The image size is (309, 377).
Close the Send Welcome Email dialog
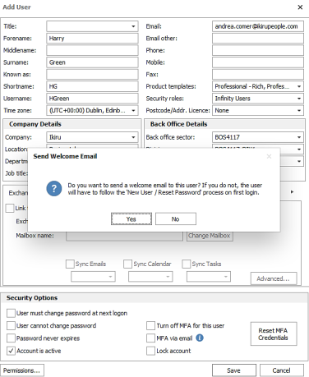269,156
